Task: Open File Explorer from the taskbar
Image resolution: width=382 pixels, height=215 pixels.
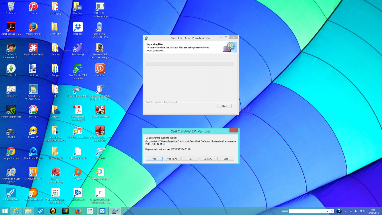Action: [28, 211]
